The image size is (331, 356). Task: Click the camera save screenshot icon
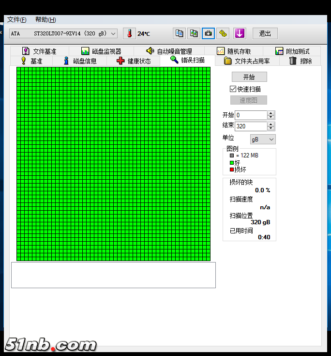[x=208, y=33]
